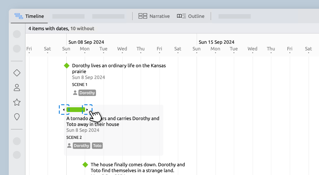Click the Dorothy tag under Scene 2

81,146
